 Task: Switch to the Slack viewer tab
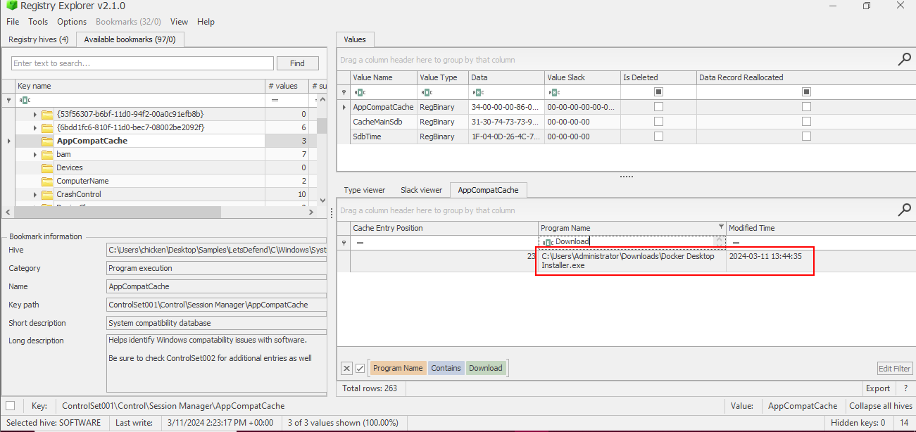point(421,190)
